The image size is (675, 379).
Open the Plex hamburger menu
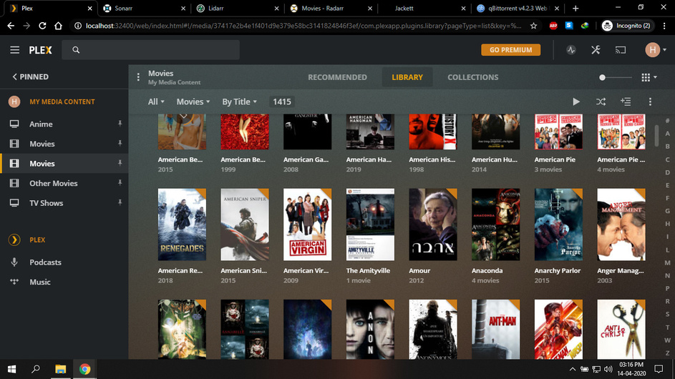(x=14, y=50)
